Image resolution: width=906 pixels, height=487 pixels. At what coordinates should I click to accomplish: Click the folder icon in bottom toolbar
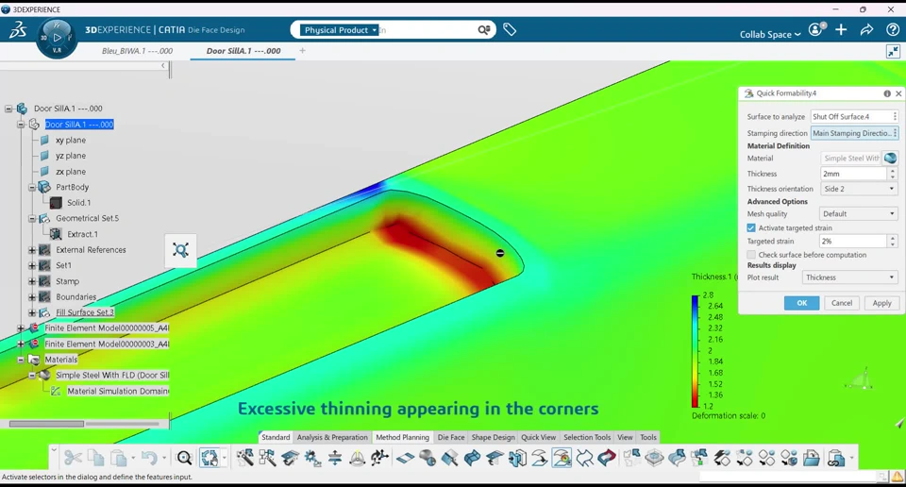[x=812, y=458]
